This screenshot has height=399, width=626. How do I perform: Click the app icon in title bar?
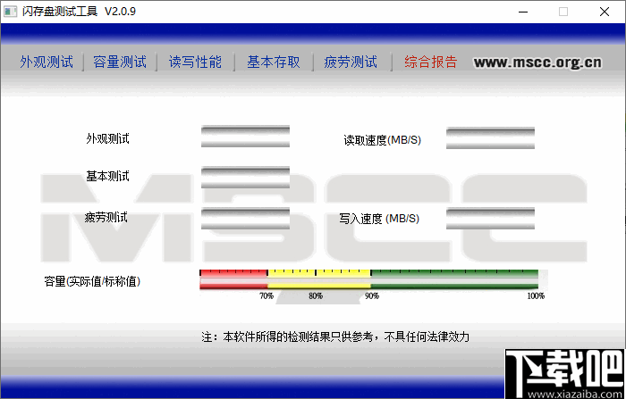point(11,12)
